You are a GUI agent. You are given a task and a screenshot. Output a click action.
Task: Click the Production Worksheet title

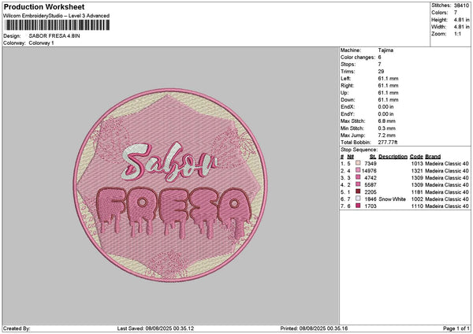tap(39, 6)
